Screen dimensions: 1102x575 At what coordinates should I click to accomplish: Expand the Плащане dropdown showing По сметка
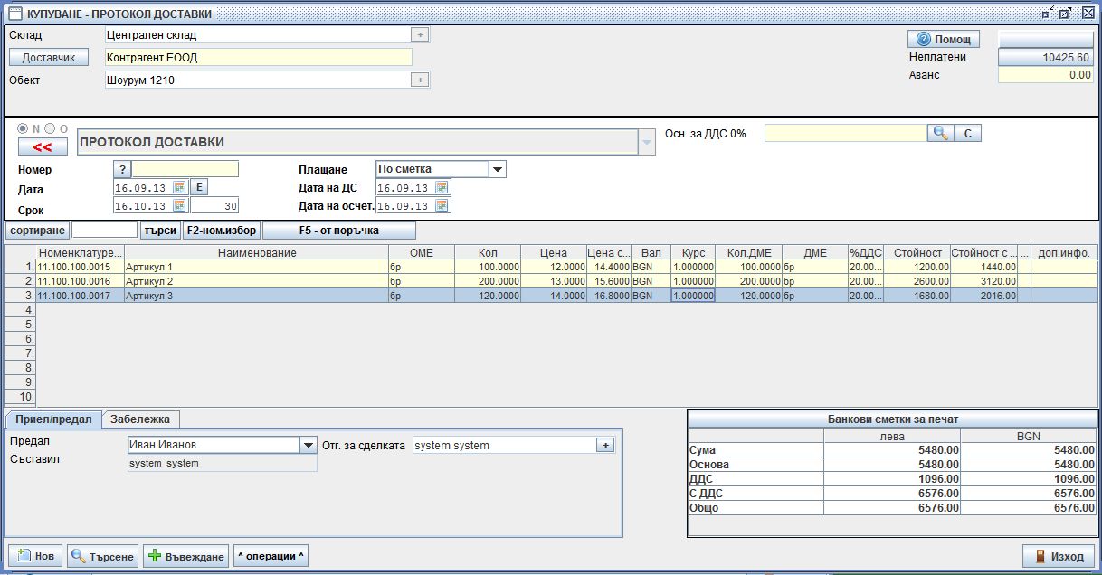tap(497, 169)
